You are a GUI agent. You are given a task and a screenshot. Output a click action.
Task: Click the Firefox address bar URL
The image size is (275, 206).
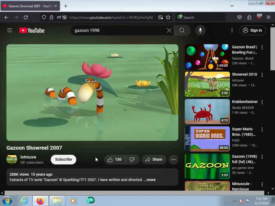click(111, 17)
